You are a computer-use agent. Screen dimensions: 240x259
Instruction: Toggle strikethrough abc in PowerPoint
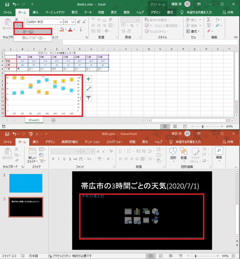(75, 159)
